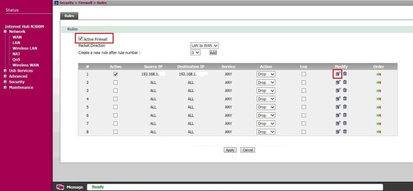
Task: Delete rule 1 using trash icon
Action: tap(345, 74)
